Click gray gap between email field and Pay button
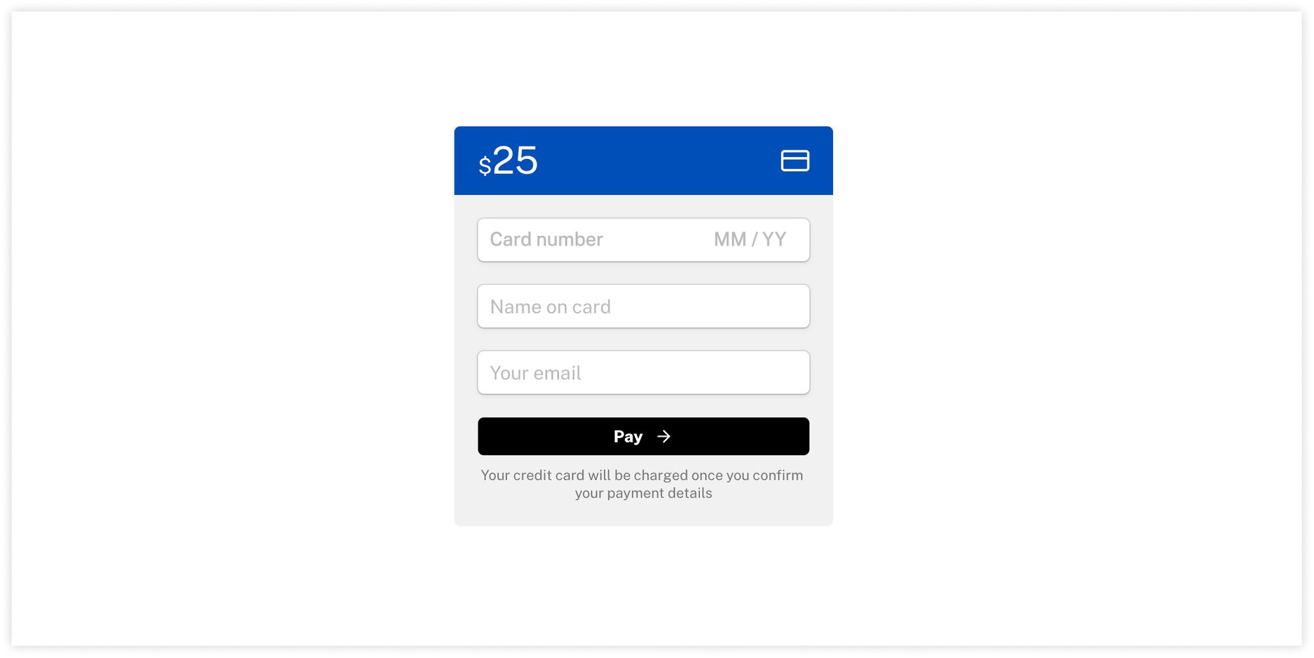 point(644,406)
